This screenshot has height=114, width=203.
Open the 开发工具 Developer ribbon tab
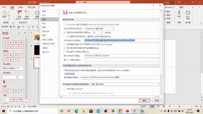pyautogui.click(x=31, y=7)
